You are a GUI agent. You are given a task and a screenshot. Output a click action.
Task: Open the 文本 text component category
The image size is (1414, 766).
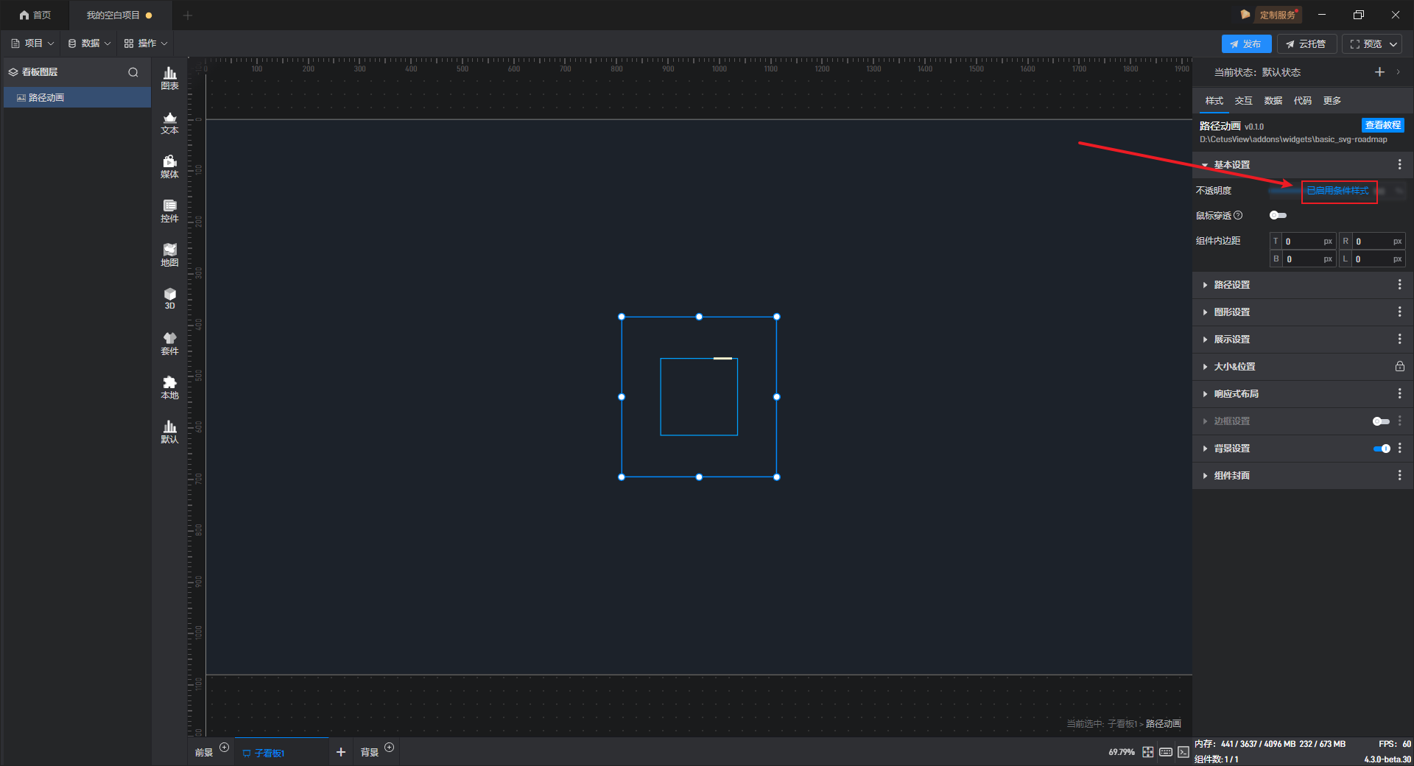pyautogui.click(x=169, y=122)
